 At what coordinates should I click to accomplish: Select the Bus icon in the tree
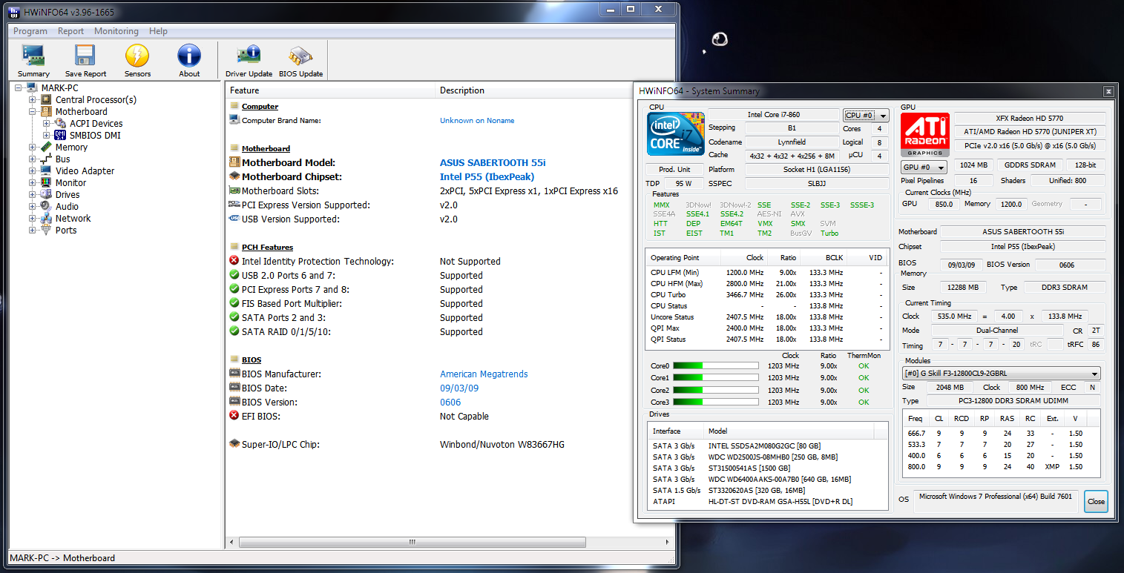[x=47, y=159]
